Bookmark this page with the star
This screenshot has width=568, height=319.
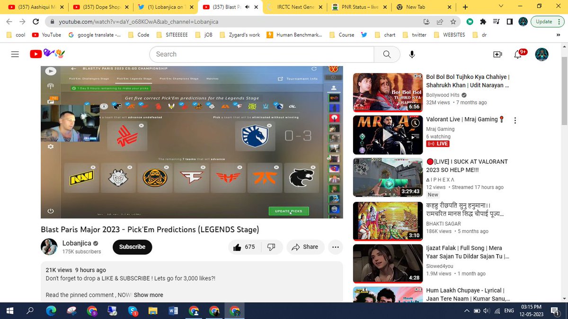tap(453, 22)
